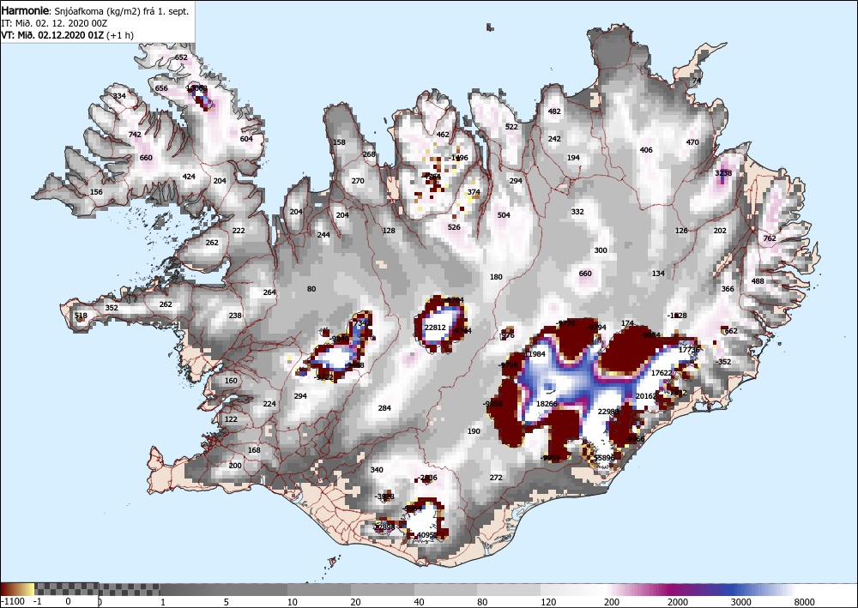Click the map value 406
Viewport: 858px width, 608px height.
(646, 150)
